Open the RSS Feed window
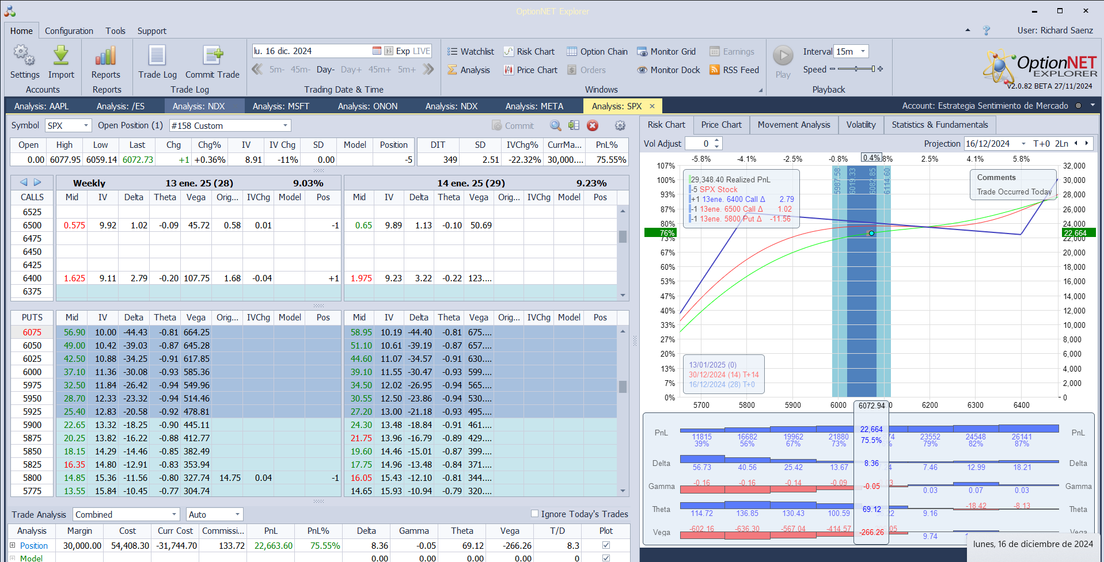The image size is (1104, 562). tap(734, 70)
